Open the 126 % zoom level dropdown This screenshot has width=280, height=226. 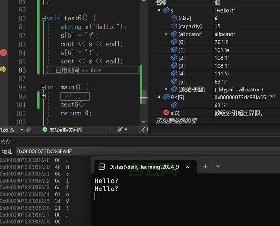coord(21,130)
